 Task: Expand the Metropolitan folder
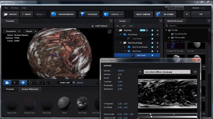(x=169, y=38)
